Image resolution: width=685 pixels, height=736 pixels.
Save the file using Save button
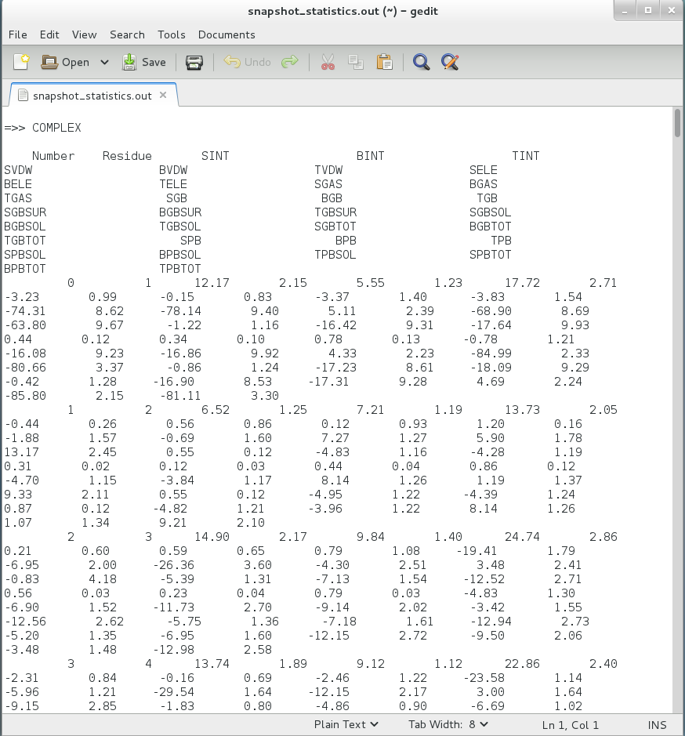coord(144,62)
